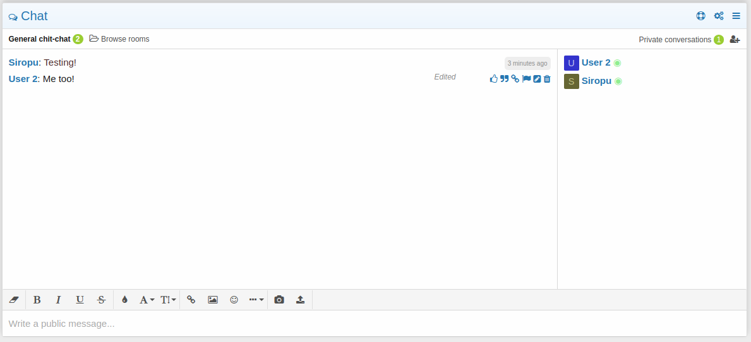Open the Browse rooms link
The width and height of the screenshot is (751, 342).
pos(119,39)
